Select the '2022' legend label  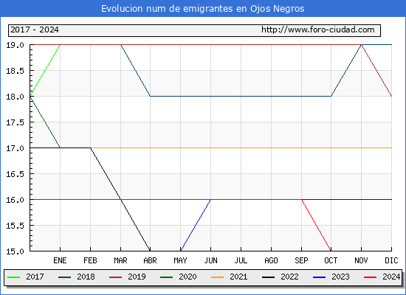click(290, 277)
